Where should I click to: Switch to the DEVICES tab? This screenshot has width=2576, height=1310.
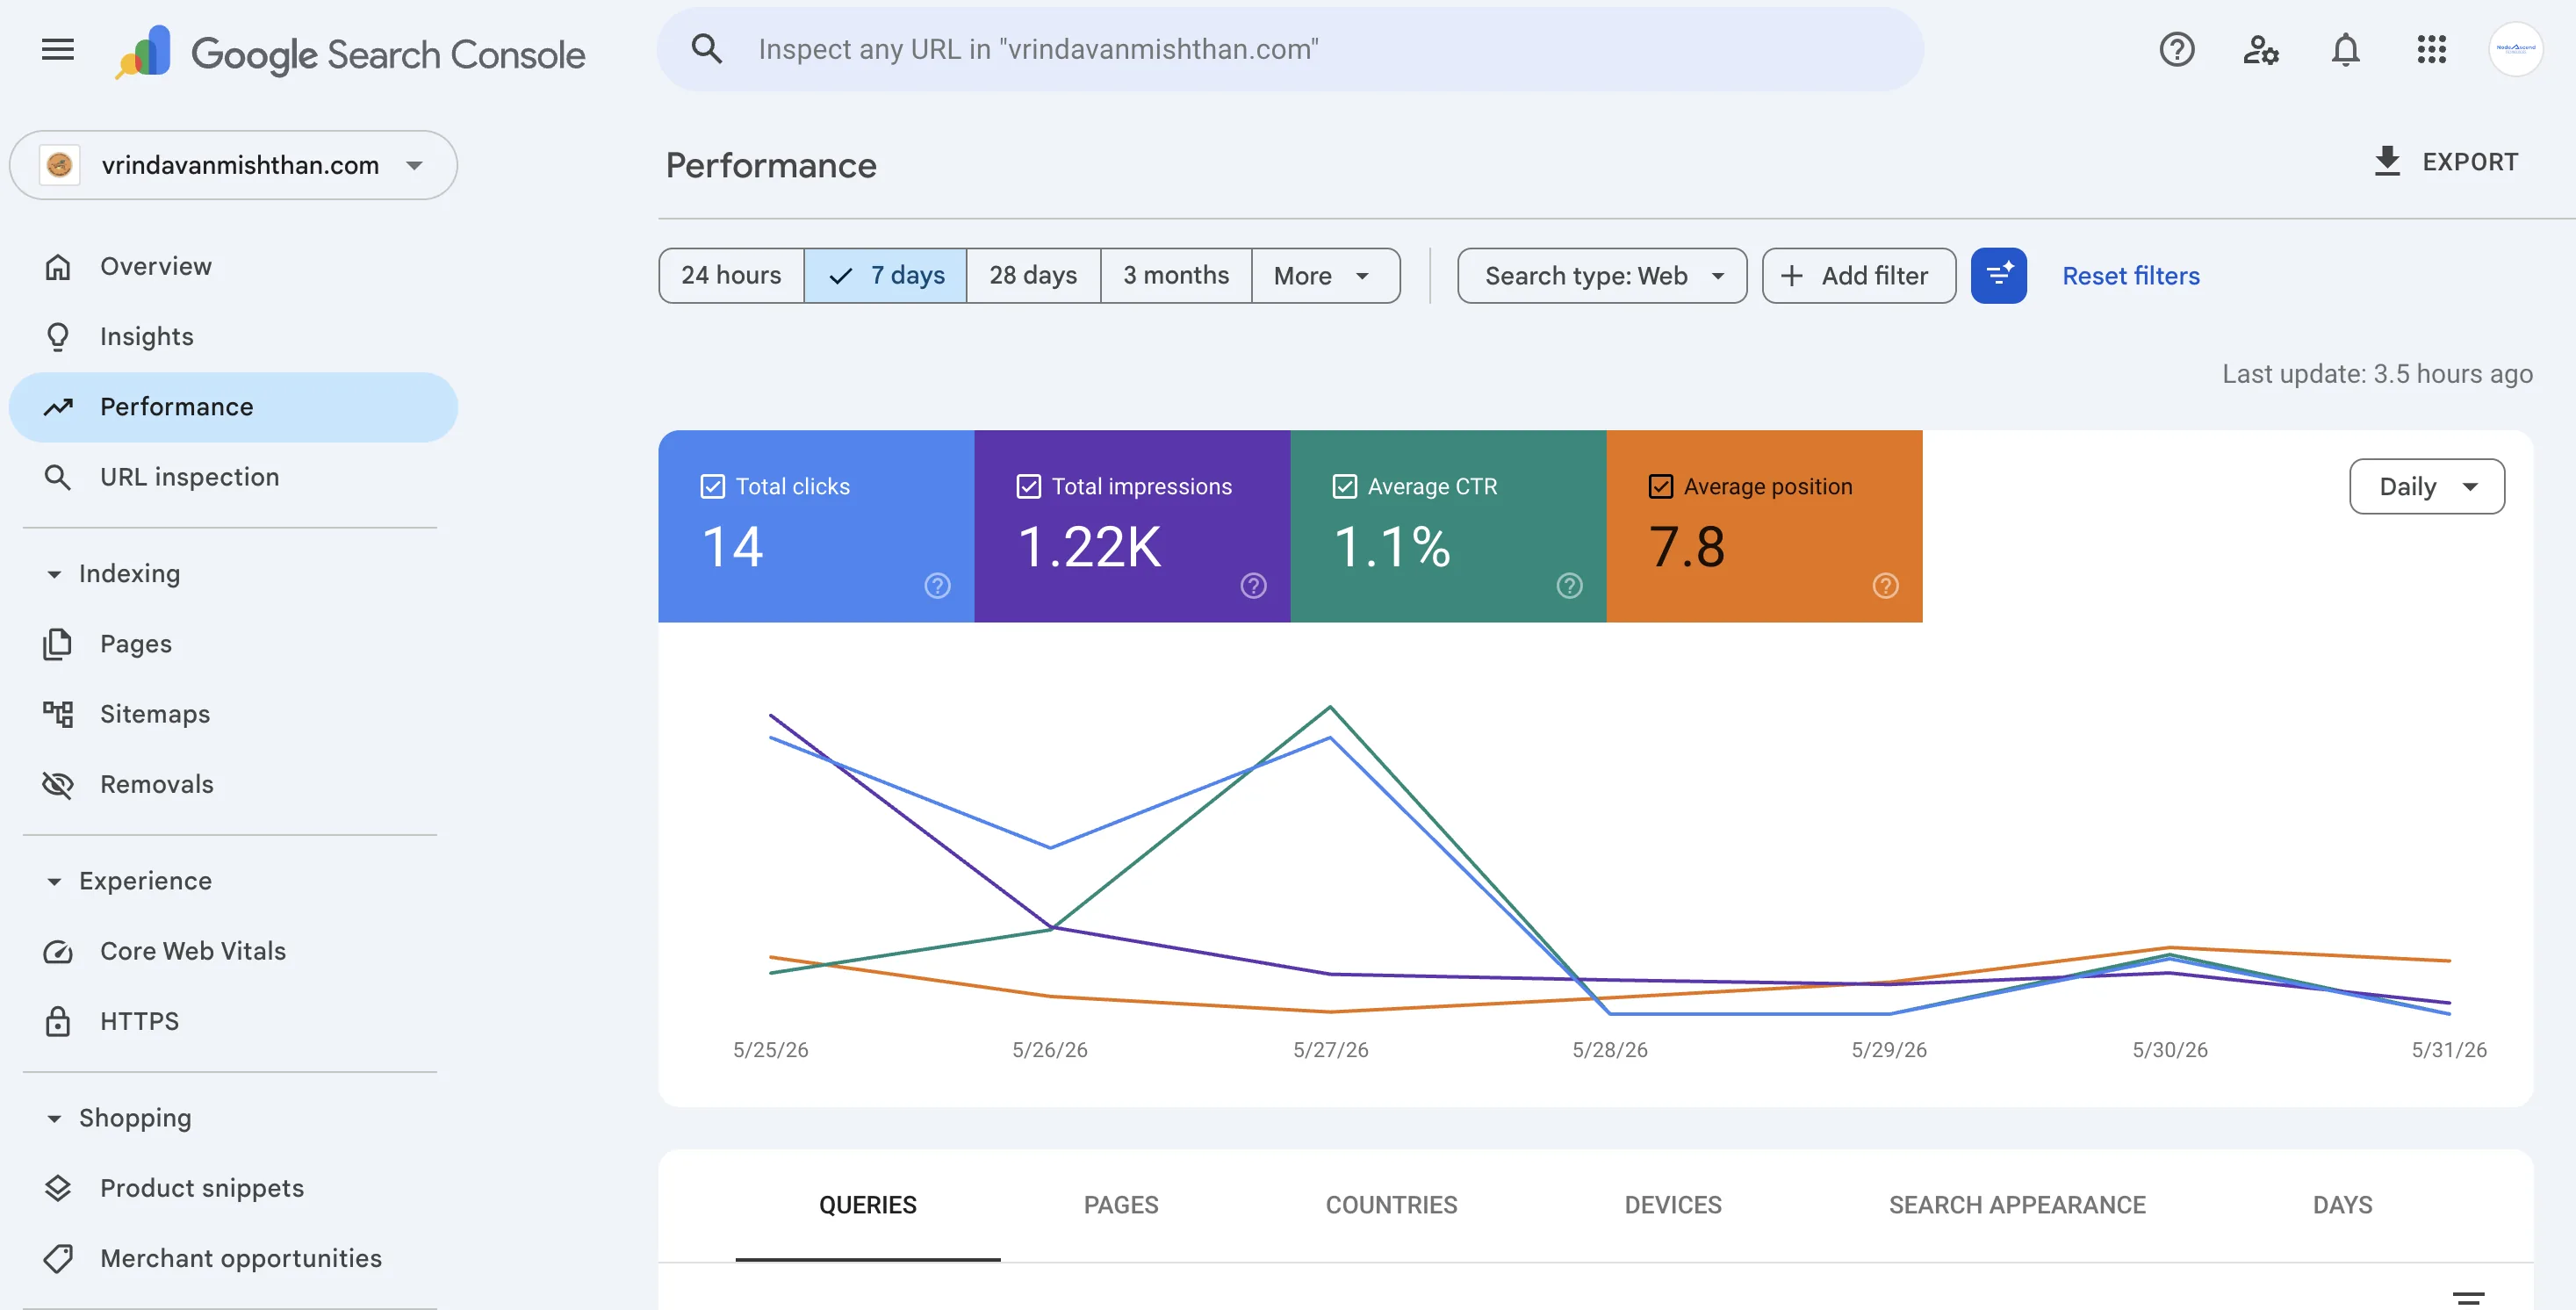pos(1673,1205)
